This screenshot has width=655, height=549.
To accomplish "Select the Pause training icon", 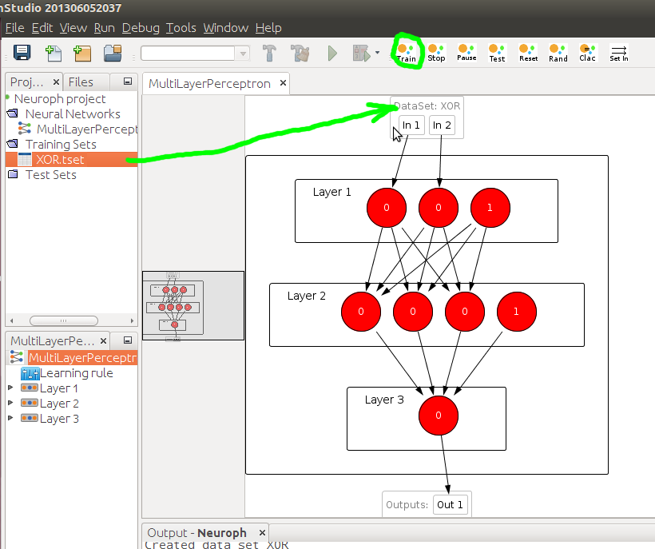I will (466, 53).
